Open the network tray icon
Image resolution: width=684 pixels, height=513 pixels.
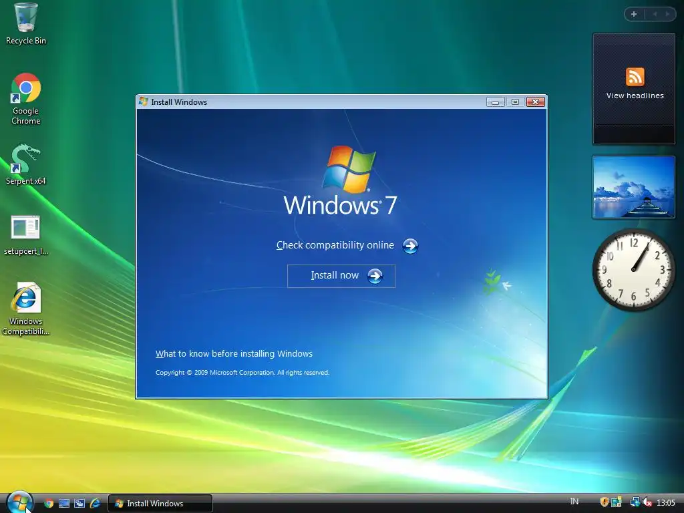click(635, 502)
